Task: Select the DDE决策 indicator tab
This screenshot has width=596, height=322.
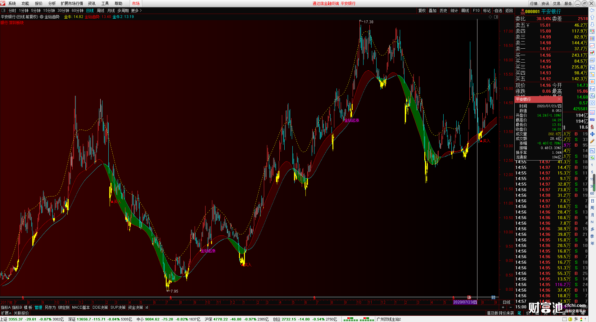Action: 100,307
